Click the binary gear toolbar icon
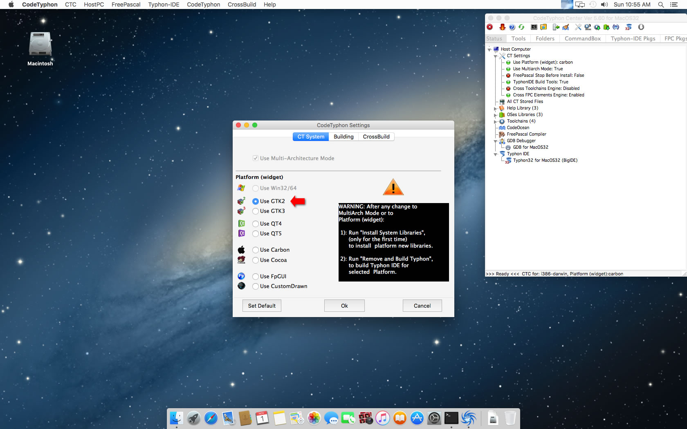 pyautogui.click(x=588, y=27)
